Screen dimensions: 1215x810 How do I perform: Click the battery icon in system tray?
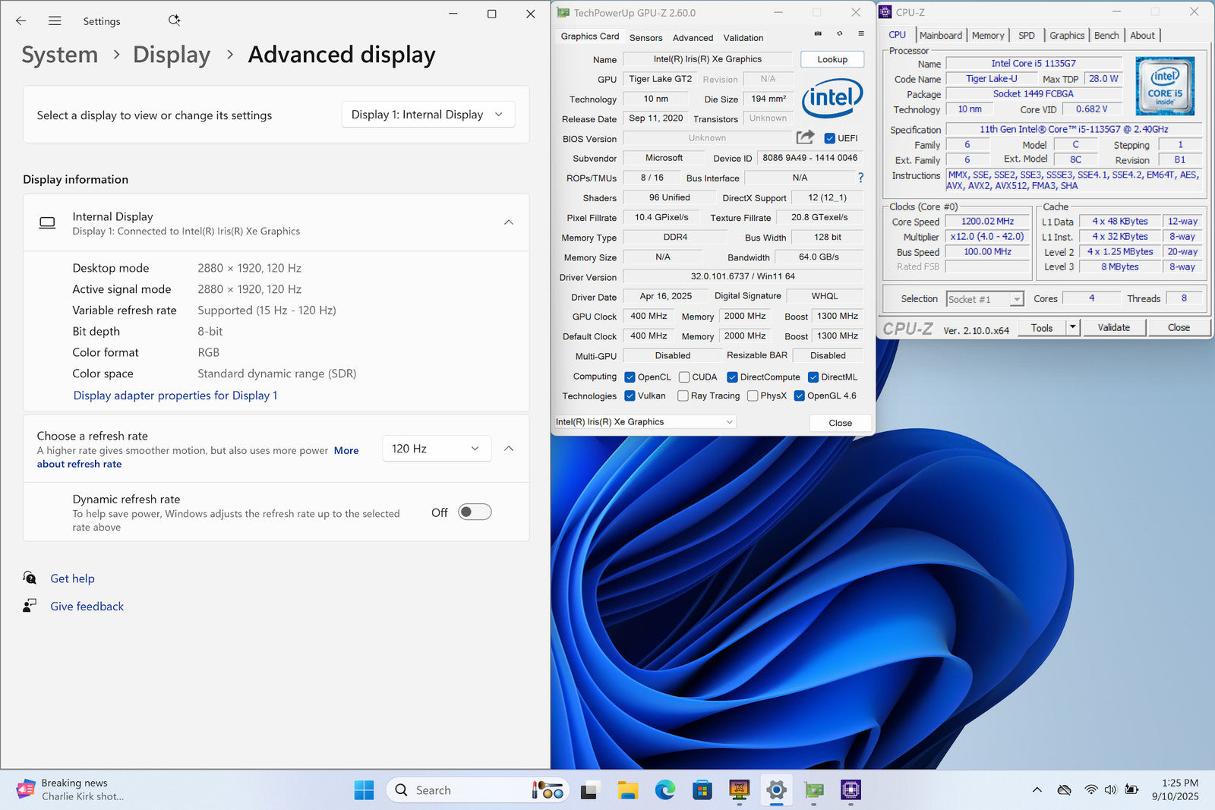(x=1131, y=790)
